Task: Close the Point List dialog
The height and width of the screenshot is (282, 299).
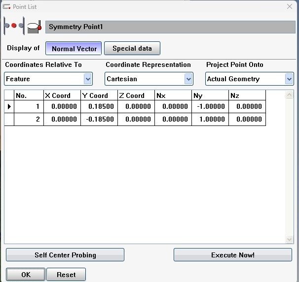Action: coord(290,6)
